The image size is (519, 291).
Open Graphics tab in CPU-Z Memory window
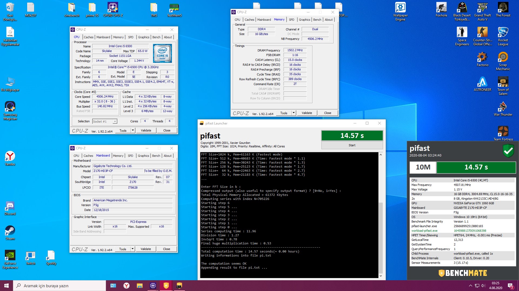click(304, 20)
